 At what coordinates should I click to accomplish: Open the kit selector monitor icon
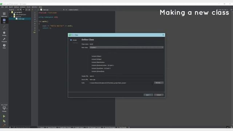4,108
